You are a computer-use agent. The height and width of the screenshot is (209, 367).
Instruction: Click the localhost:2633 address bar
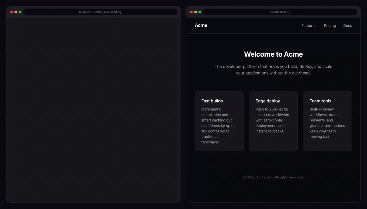100,12
